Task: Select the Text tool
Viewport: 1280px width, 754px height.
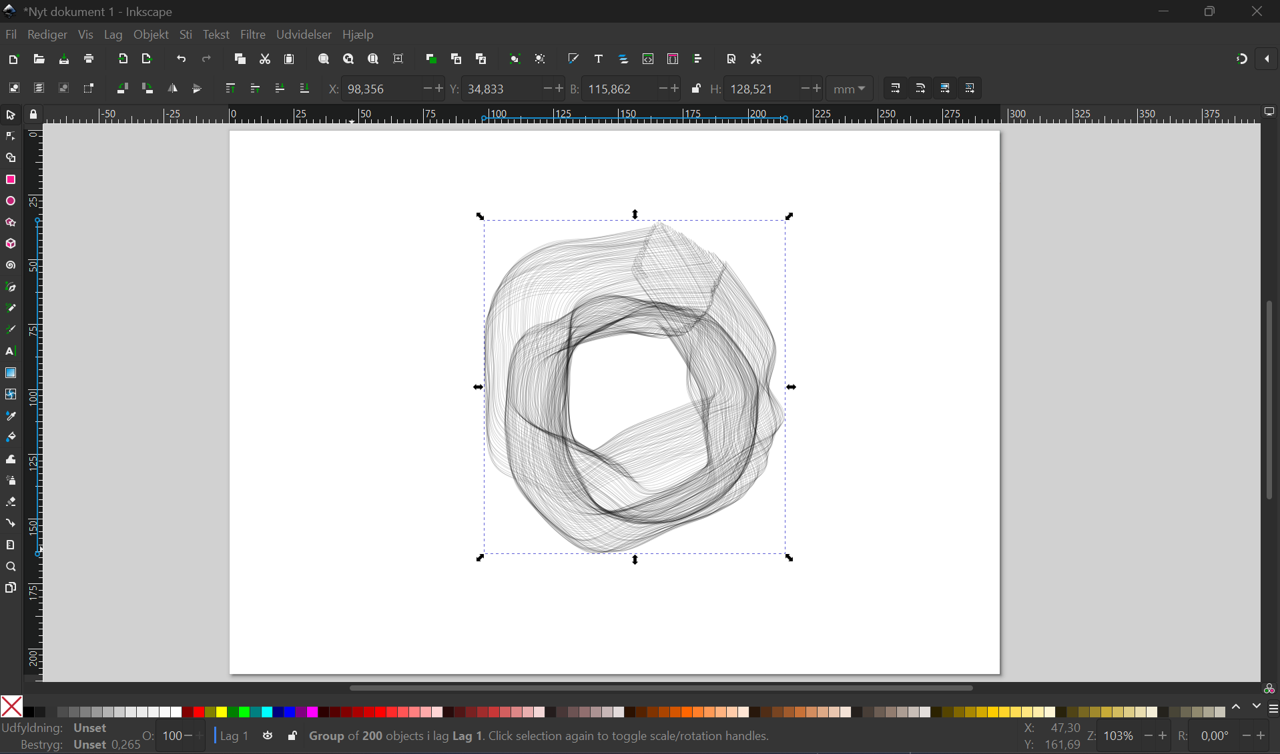Action: [x=10, y=351]
